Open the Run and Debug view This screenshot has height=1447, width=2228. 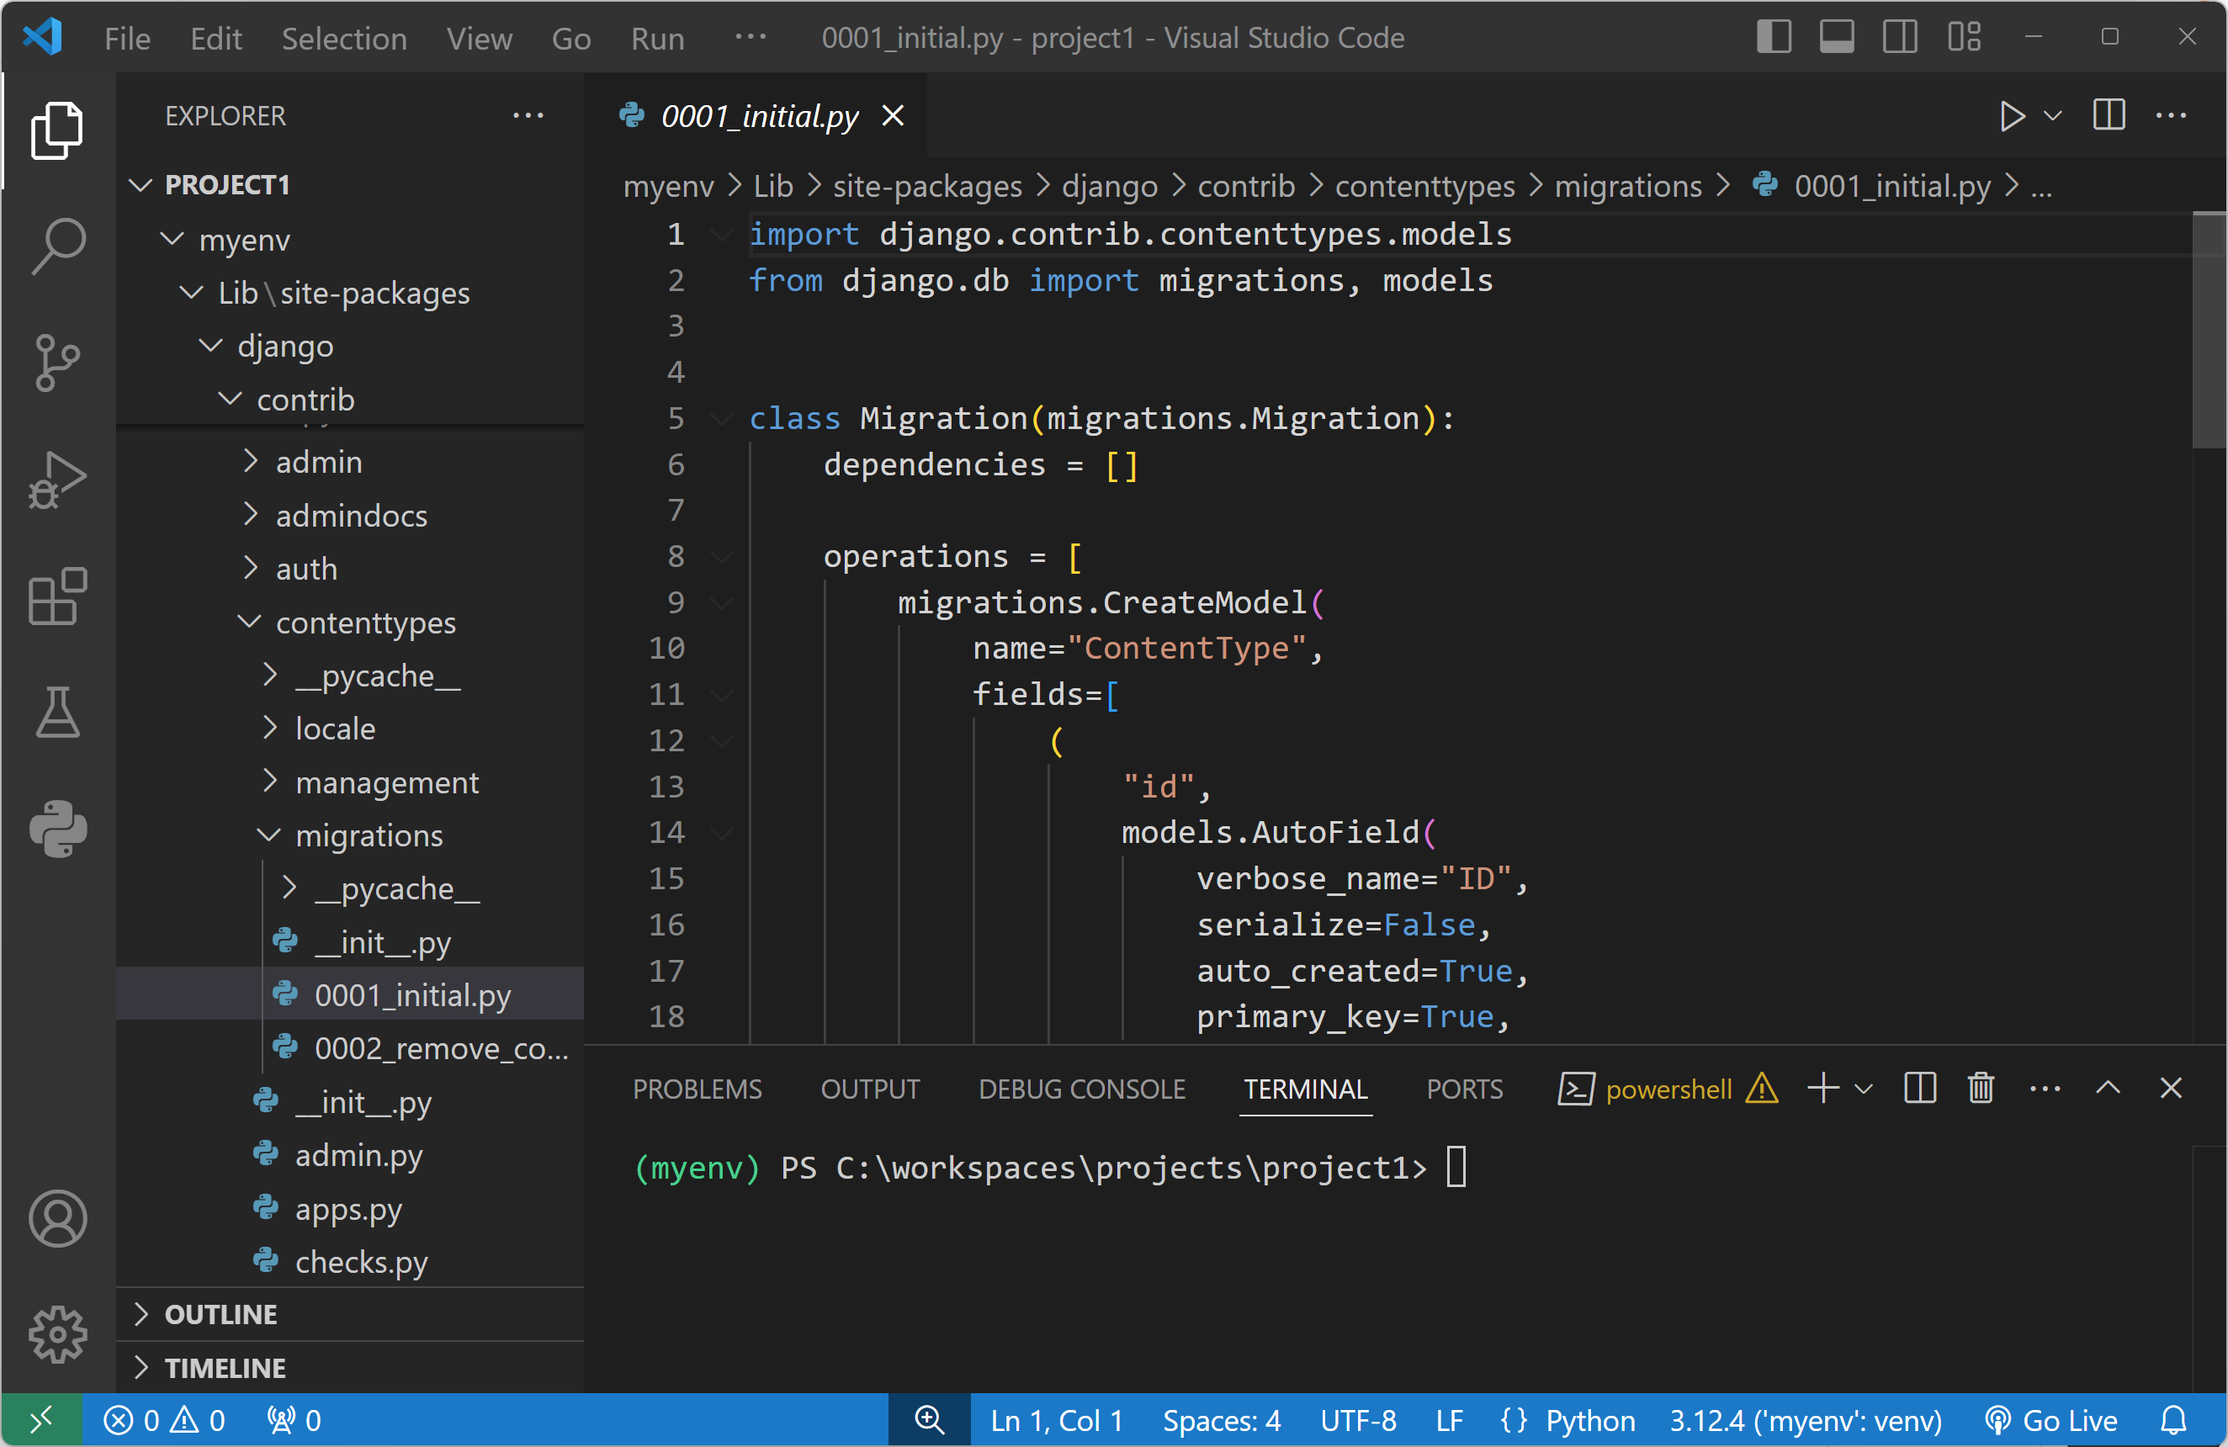click(57, 480)
